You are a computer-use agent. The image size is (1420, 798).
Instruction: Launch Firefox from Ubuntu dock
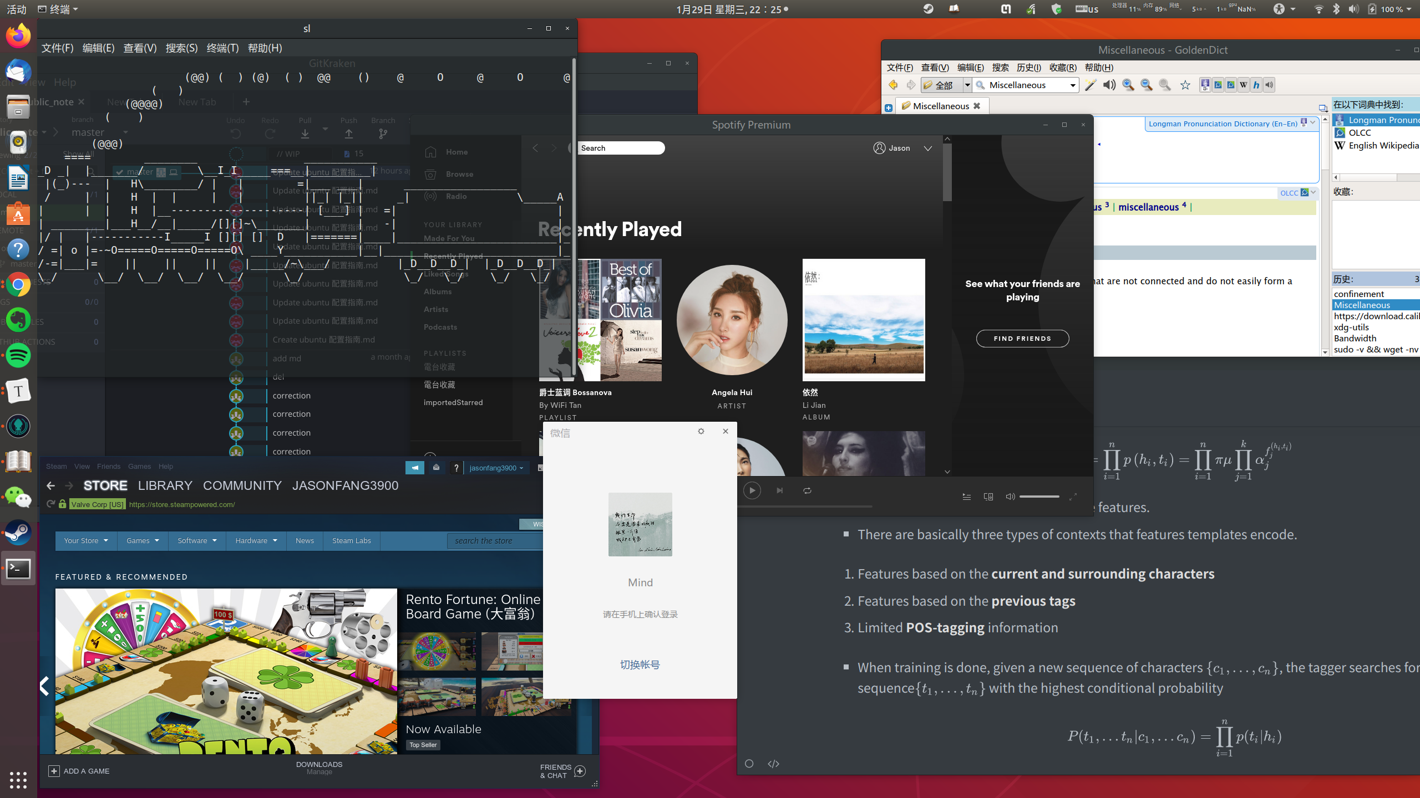[18, 37]
